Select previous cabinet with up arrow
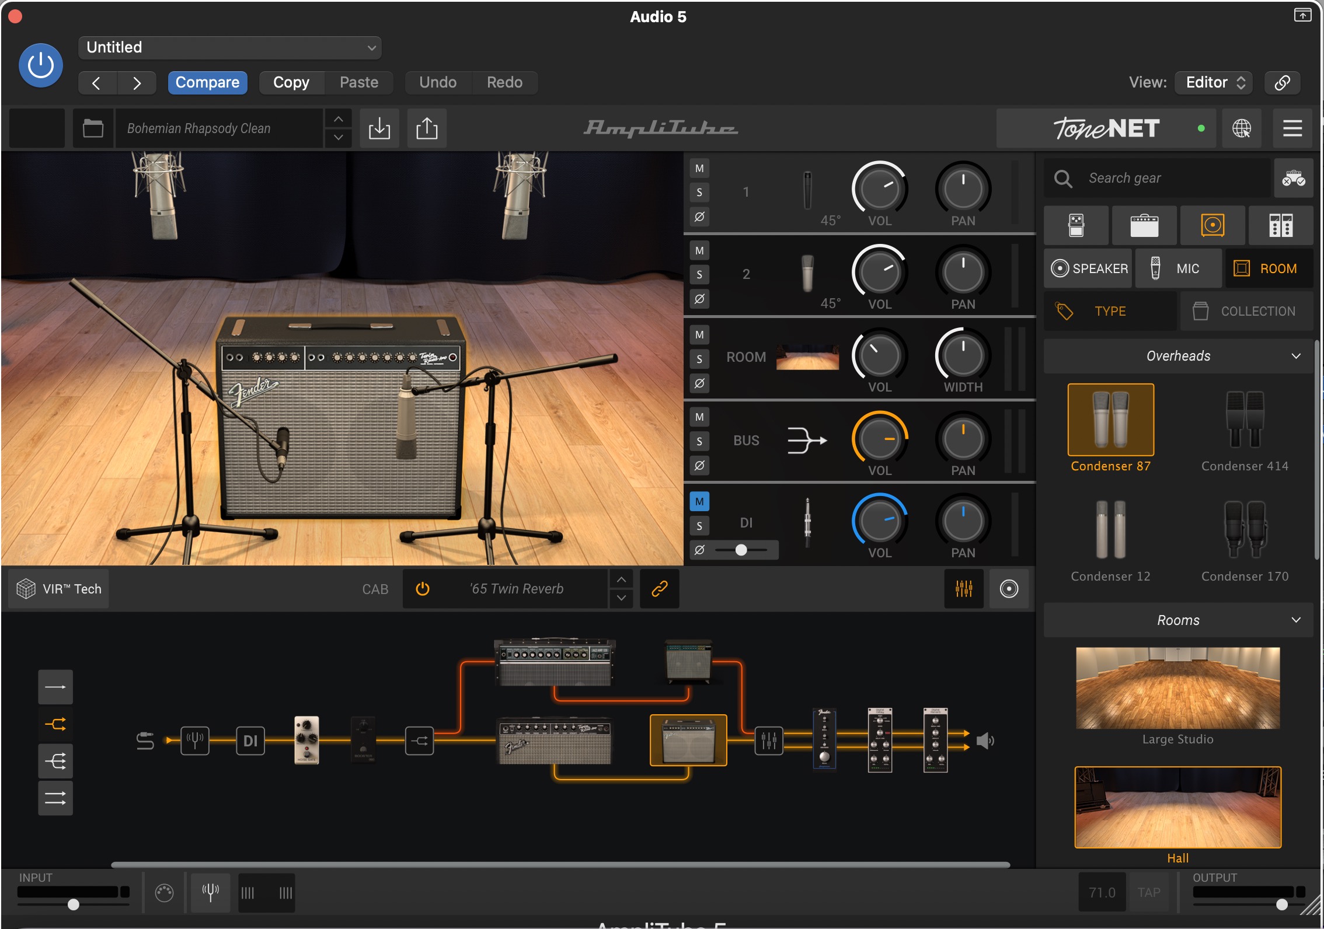Viewport: 1324px width, 929px height. [621, 579]
